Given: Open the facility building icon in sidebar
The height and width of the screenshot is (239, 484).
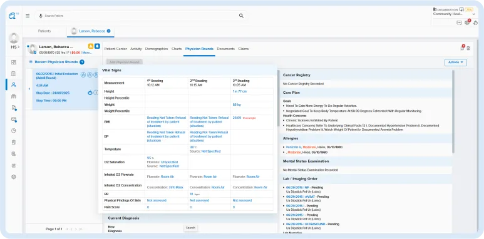Looking at the screenshot, I should coord(14,96).
